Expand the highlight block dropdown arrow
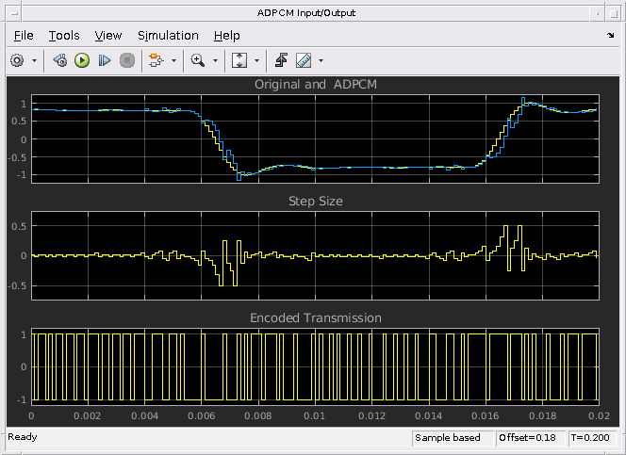626x455 pixels. (x=173, y=60)
